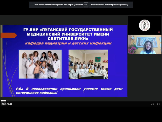Select the speaker's webcam video tile
The image size is (162, 122).
pos(145,45)
